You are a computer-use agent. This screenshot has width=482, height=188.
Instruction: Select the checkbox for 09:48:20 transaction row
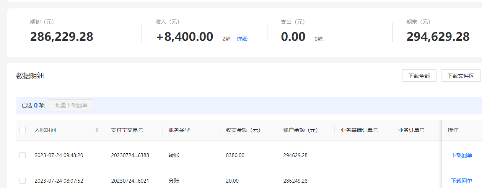[x=23, y=155]
